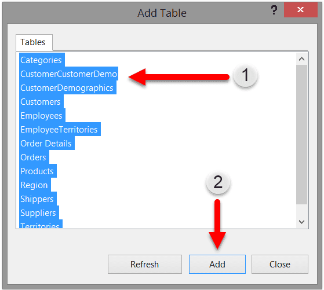
Task: Select the Suppliers table entry
Action: point(39,212)
